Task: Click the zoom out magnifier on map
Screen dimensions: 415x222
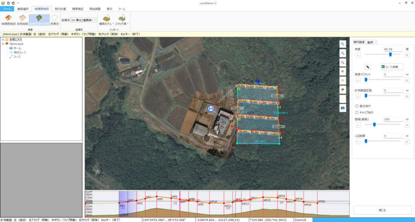Action: [342, 53]
